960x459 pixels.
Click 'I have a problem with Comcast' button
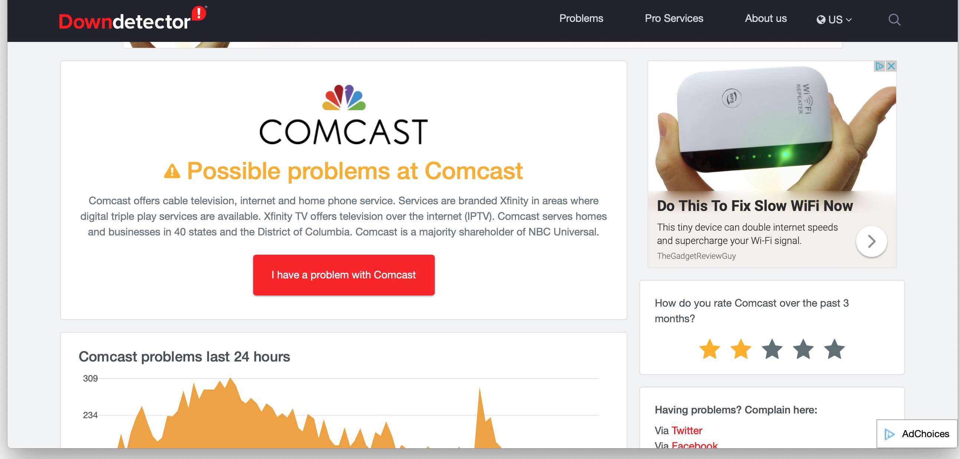coord(343,274)
